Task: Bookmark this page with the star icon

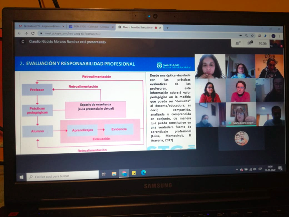Action: [x=252, y=36]
